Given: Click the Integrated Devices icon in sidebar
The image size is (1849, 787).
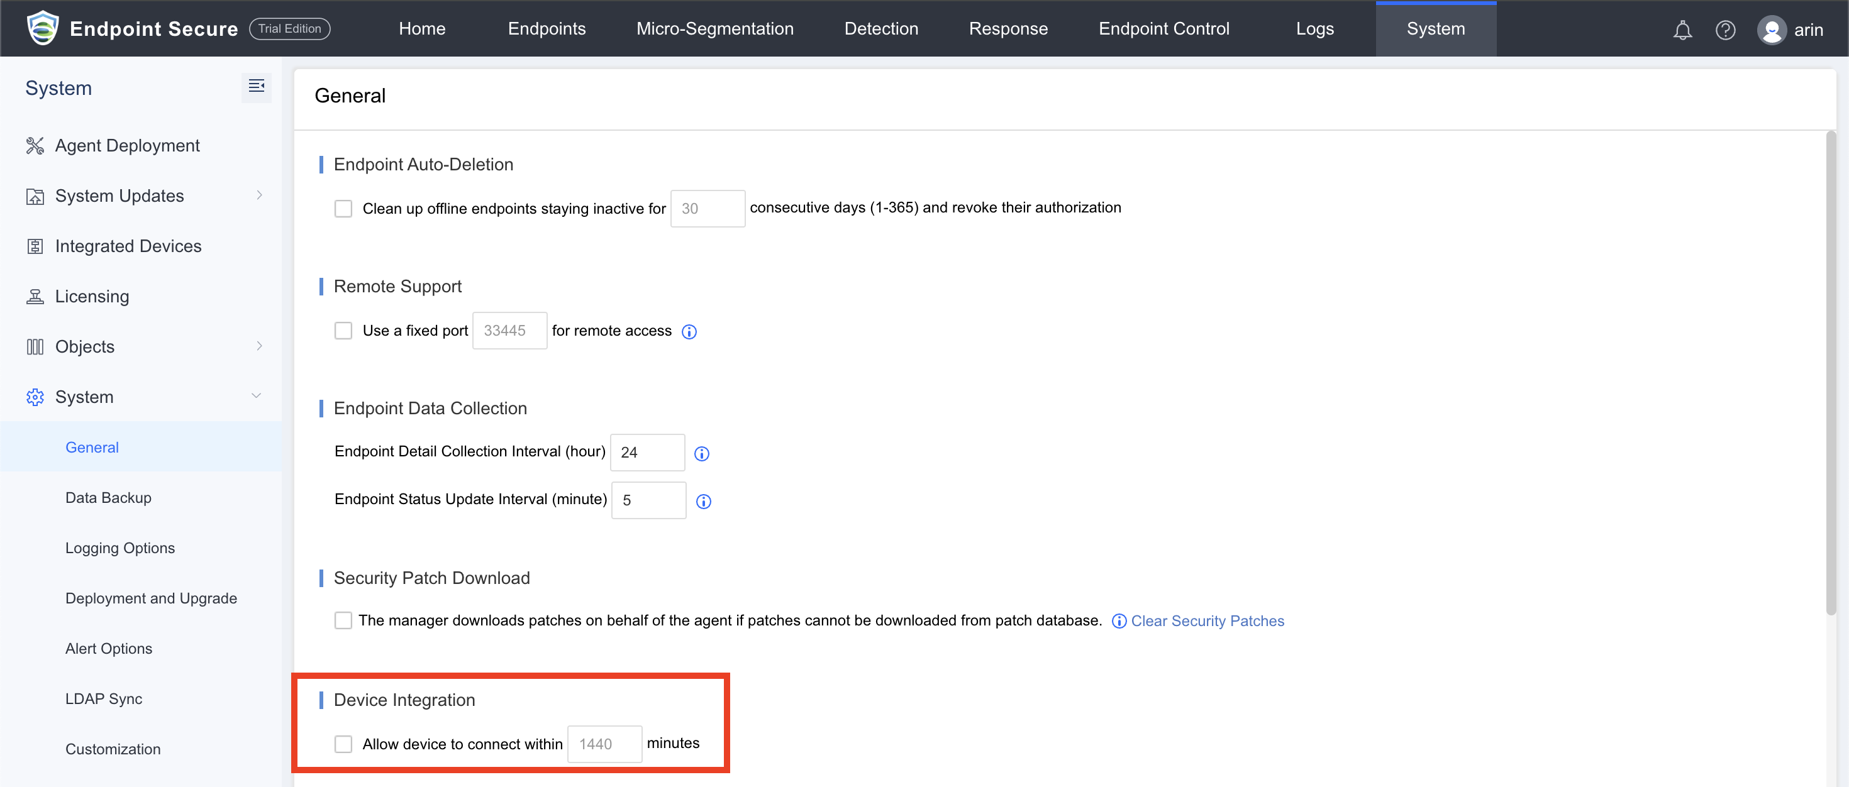Looking at the screenshot, I should [35, 246].
